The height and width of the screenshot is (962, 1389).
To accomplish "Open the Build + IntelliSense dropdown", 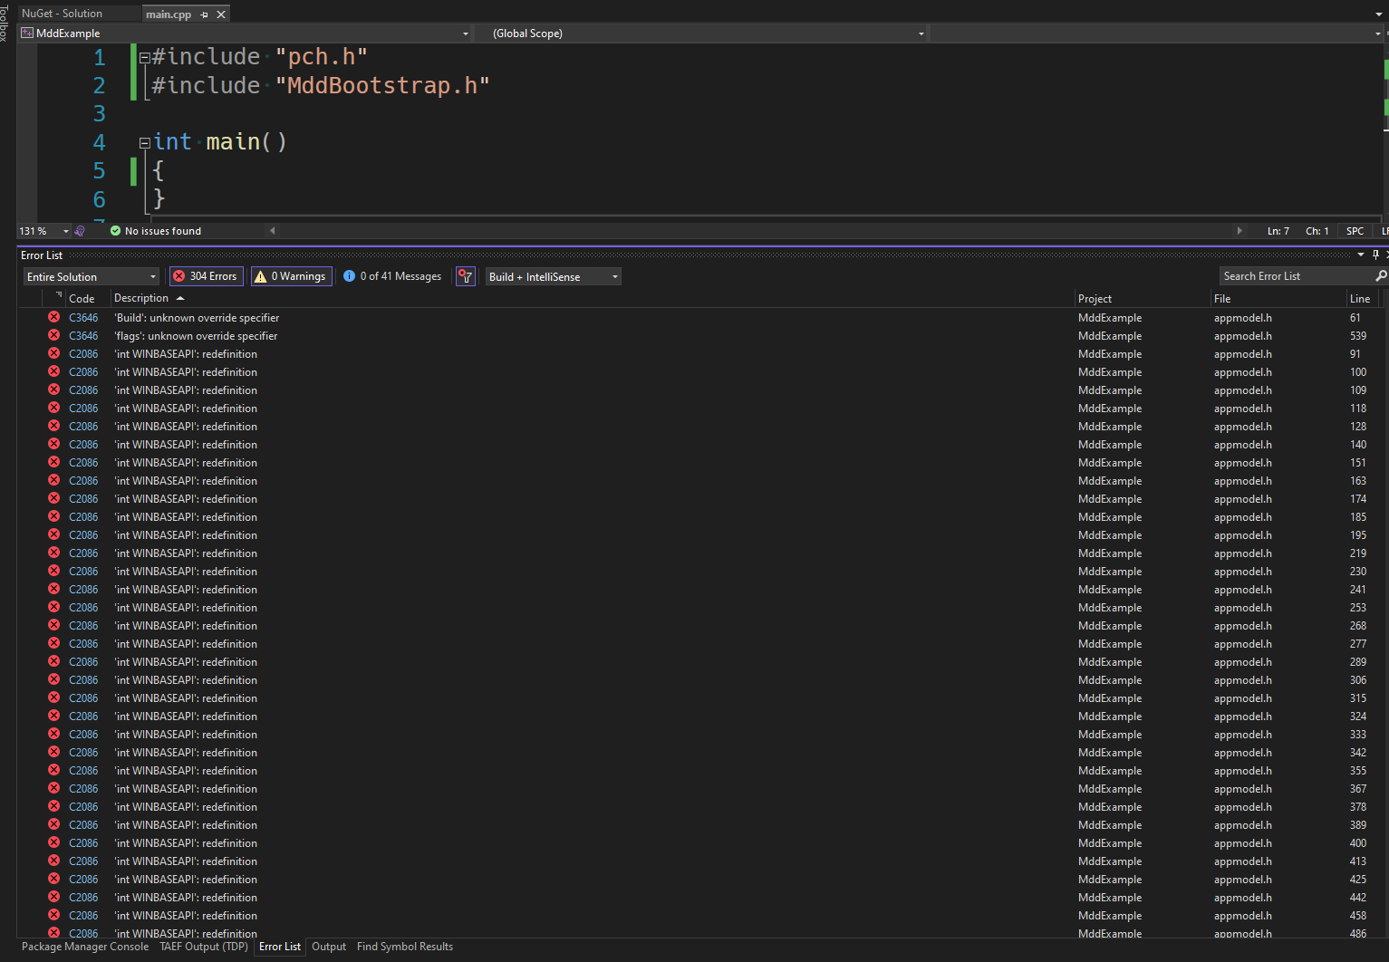I will pyautogui.click(x=614, y=276).
